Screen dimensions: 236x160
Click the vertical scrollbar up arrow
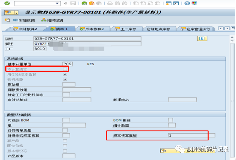[232, 37]
